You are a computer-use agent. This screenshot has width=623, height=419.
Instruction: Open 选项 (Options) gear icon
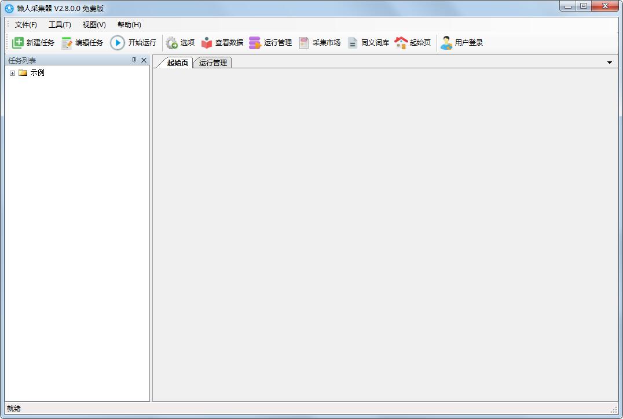point(171,43)
